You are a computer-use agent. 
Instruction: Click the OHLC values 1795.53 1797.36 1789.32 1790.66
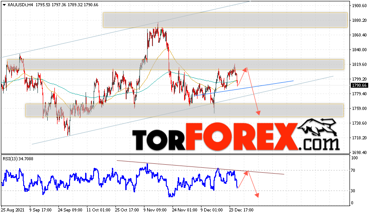(x=67, y=5)
